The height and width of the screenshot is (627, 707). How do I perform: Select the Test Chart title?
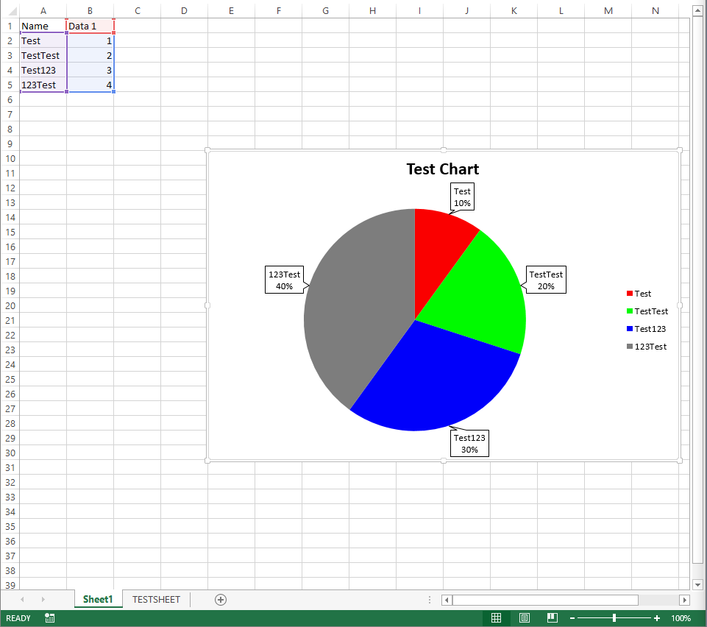443,169
